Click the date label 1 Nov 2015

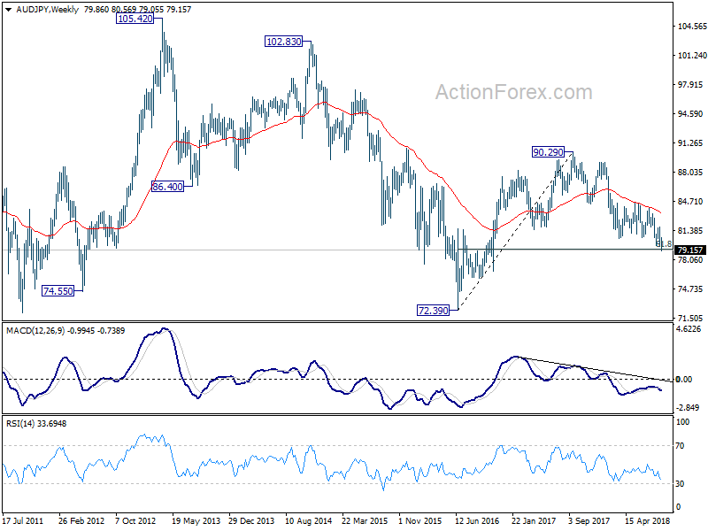[420, 520]
